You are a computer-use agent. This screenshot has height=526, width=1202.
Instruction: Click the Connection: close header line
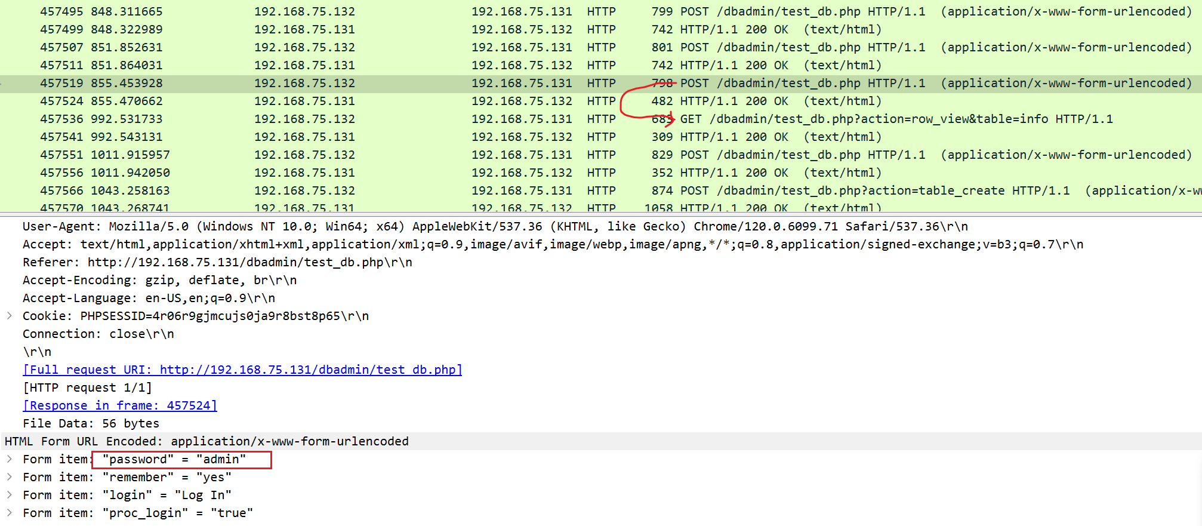98,334
